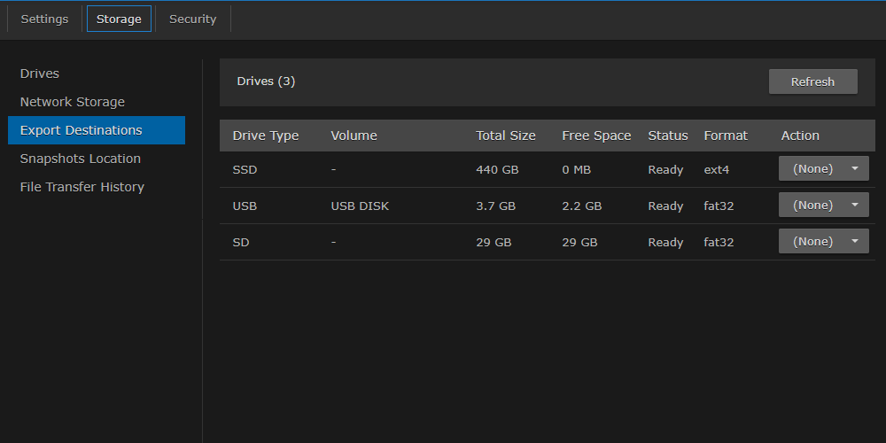Click the Format column header

click(726, 136)
